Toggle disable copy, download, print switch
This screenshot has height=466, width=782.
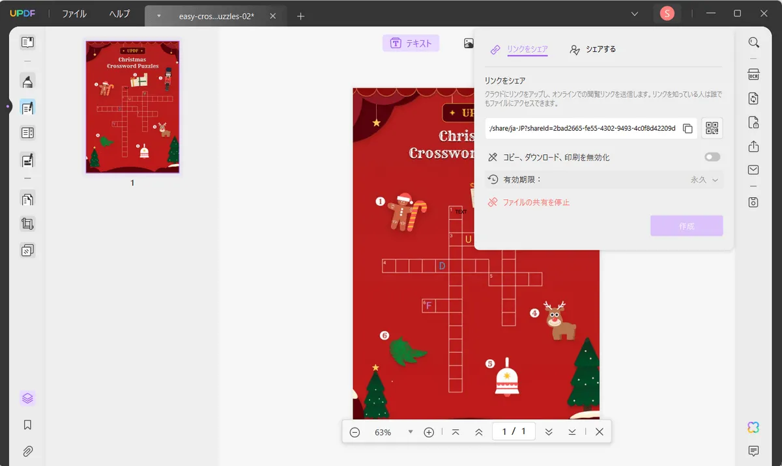[712, 157]
